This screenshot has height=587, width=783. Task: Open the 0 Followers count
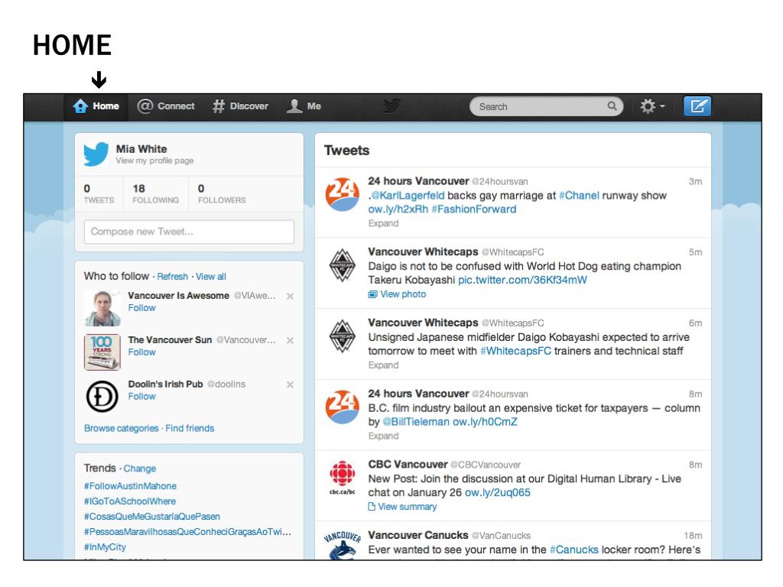pos(222,193)
